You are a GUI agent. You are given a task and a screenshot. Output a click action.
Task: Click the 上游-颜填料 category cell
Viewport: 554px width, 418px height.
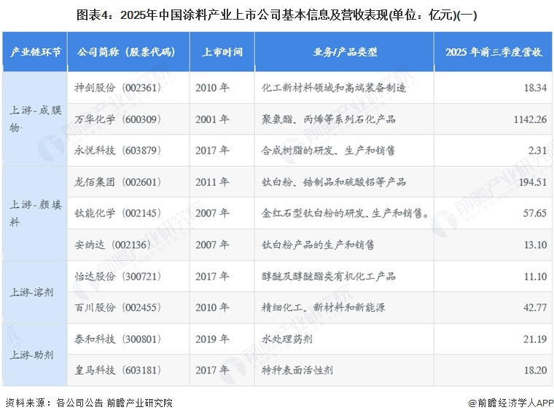[35, 213]
